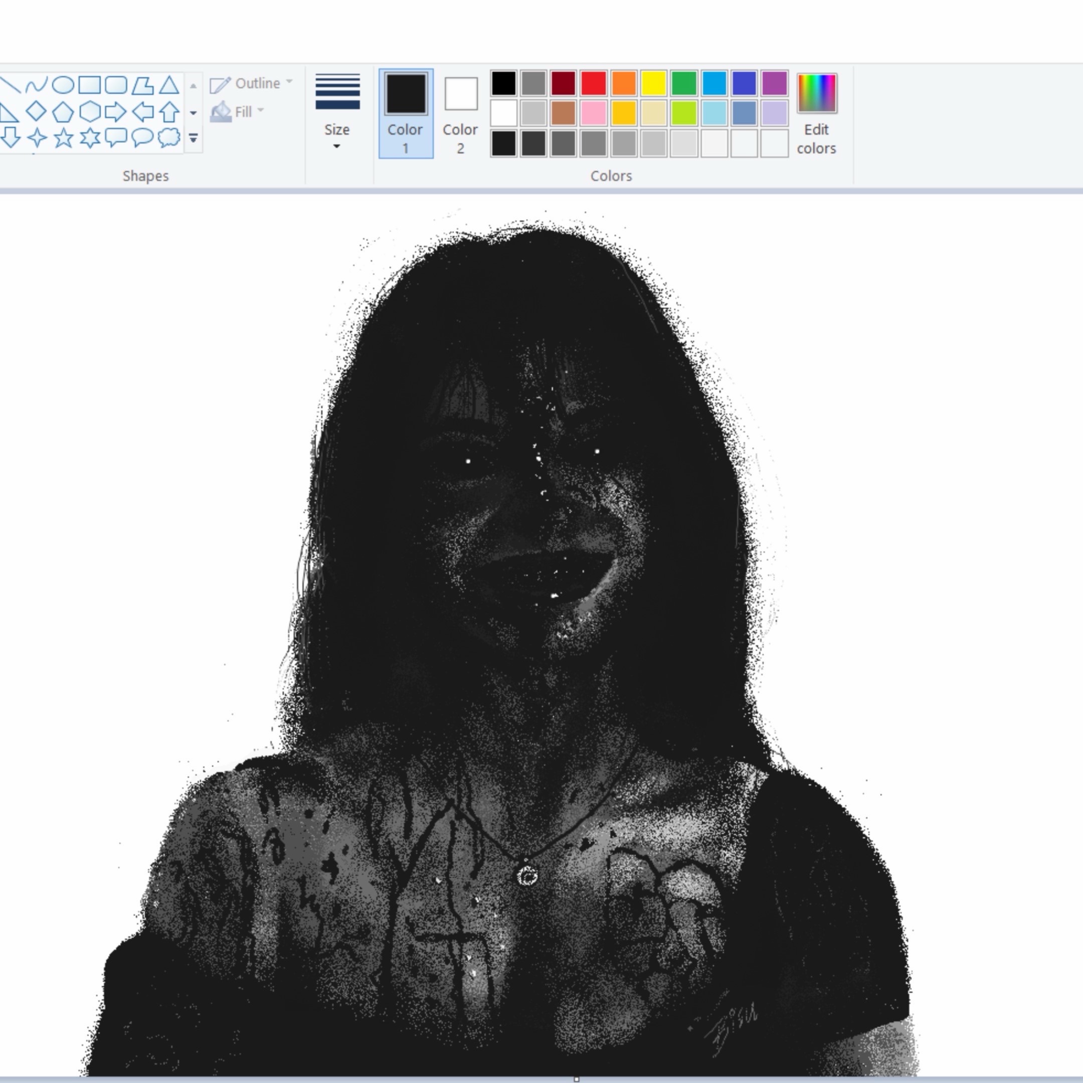The image size is (1083, 1083).
Task: Activate Color 1 selector
Action: (406, 114)
